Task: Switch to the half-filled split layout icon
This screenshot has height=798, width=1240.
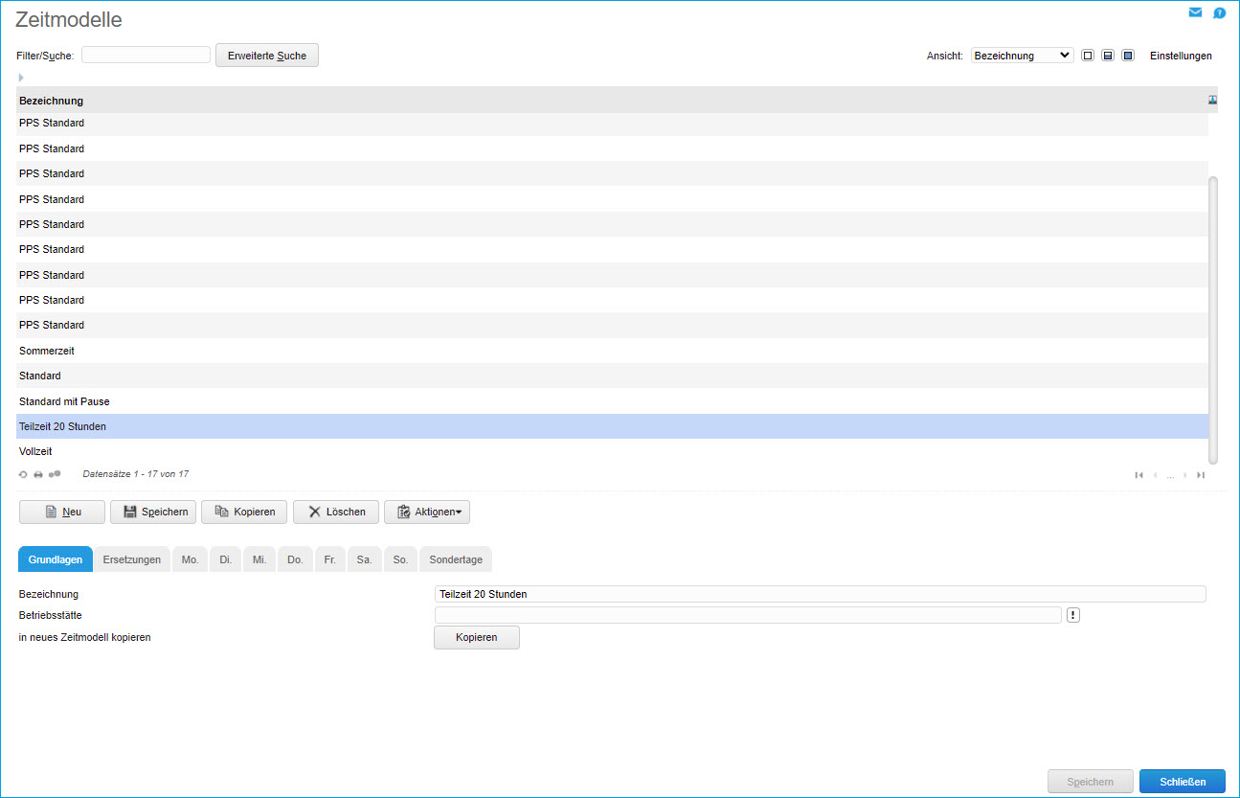Action: click(x=1108, y=56)
